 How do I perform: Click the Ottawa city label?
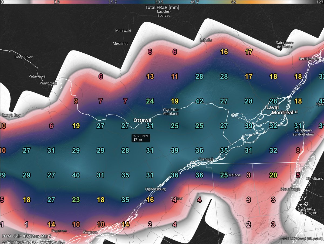142,120
